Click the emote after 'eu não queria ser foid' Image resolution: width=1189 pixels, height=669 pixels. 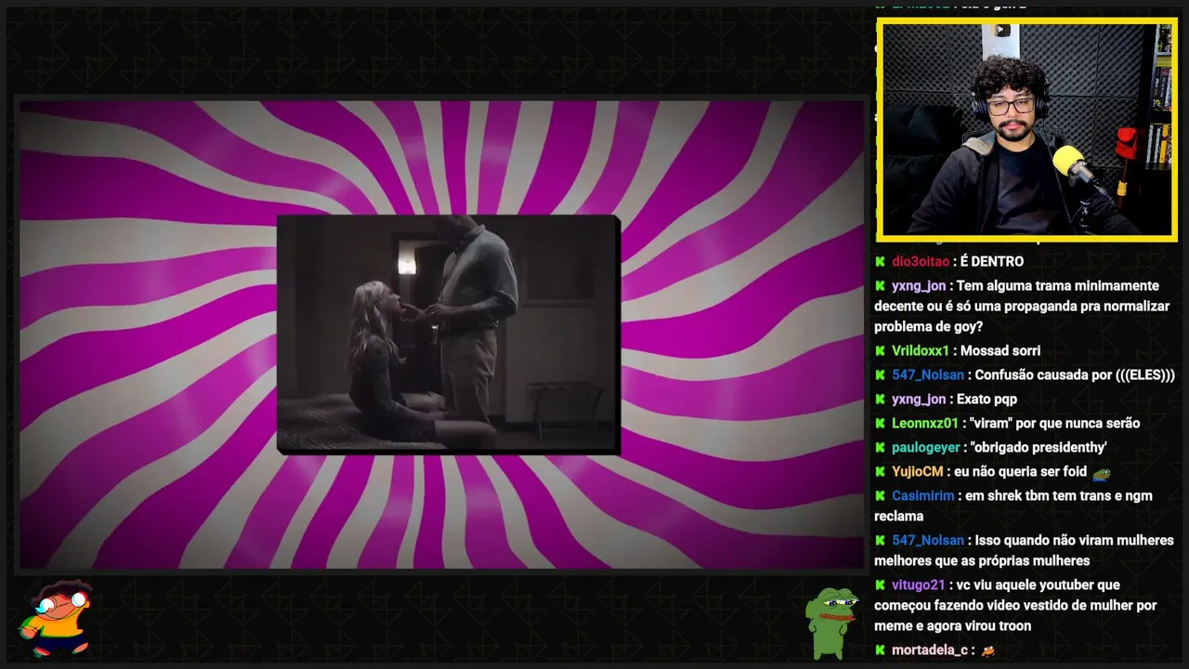click(1101, 473)
